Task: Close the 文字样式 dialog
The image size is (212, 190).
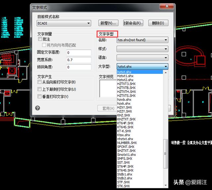Action: (x=167, y=6)
